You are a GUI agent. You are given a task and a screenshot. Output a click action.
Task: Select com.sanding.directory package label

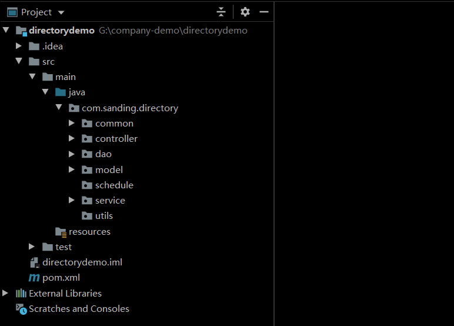point(130,108)
